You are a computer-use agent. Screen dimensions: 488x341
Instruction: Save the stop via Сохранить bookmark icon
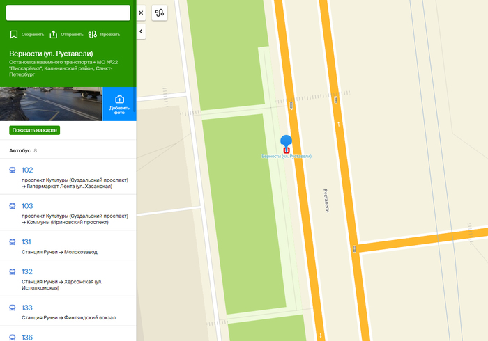(14, 34)
